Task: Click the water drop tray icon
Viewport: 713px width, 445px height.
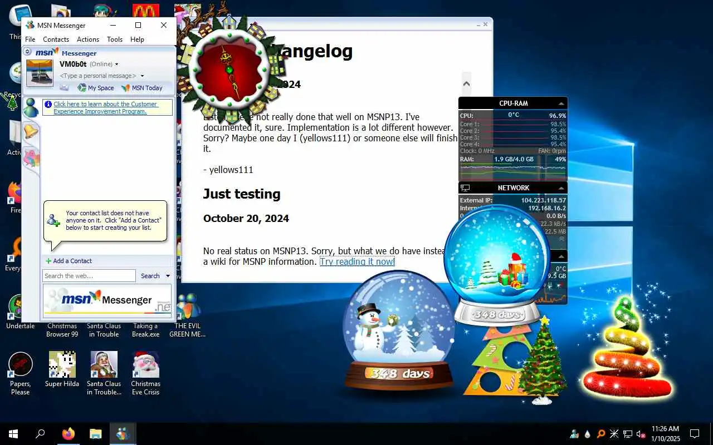Action: pyautogui.click(x=587, y=434)
